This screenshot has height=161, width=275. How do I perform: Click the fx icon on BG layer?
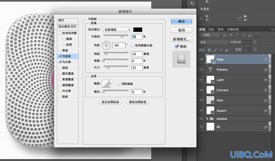266,127
